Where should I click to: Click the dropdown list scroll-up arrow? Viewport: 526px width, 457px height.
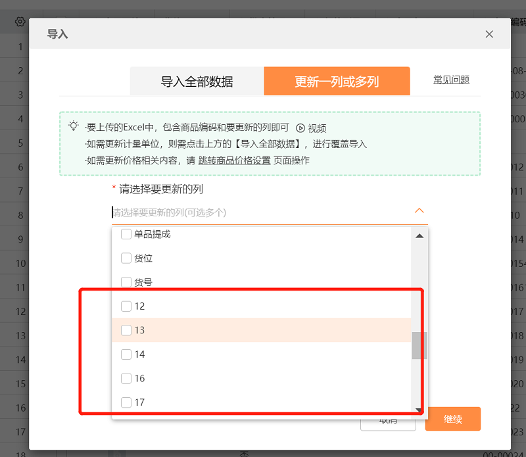click(419, 236)
